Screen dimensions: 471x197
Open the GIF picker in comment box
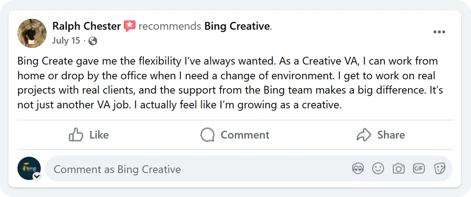[419, 169]
